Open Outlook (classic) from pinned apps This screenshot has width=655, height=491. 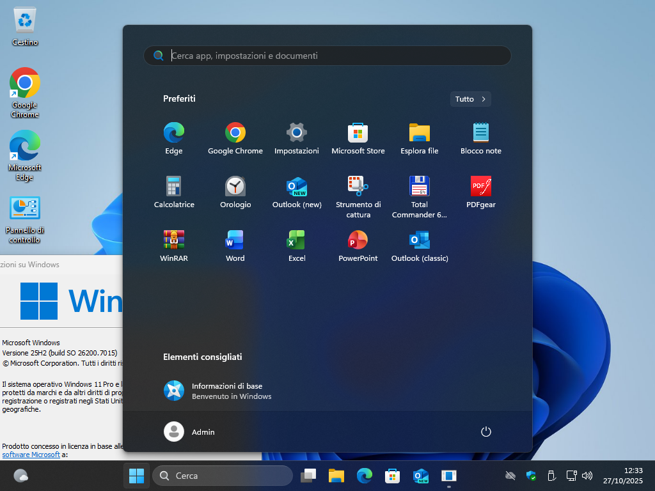click(x=420, y=246)
